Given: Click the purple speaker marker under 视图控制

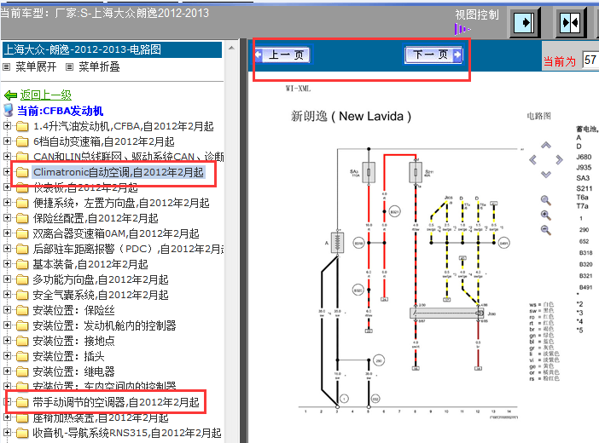Looking at the screenshot, I should click(462, 29).
